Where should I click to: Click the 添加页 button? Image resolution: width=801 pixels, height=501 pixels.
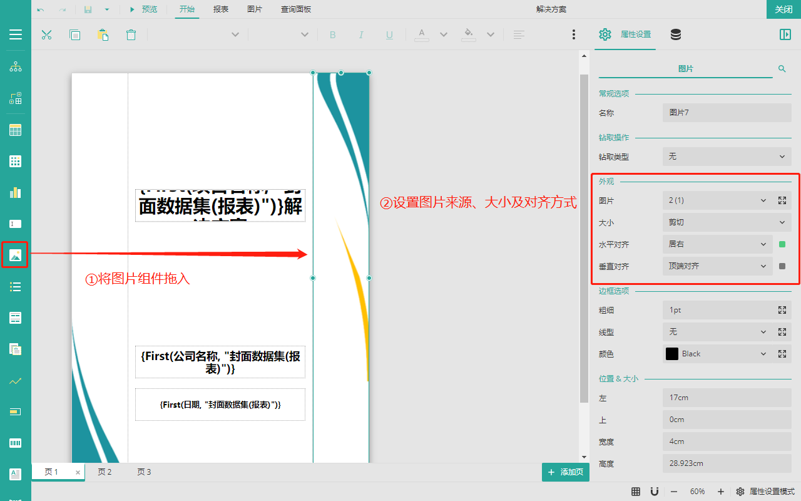point(566,472)
